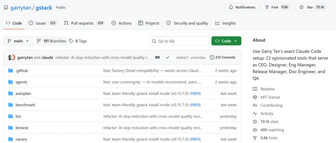The width and height of the screenshot is (336, 143).
Task: Click the Activity pulse icon
Action: point(255,114)
